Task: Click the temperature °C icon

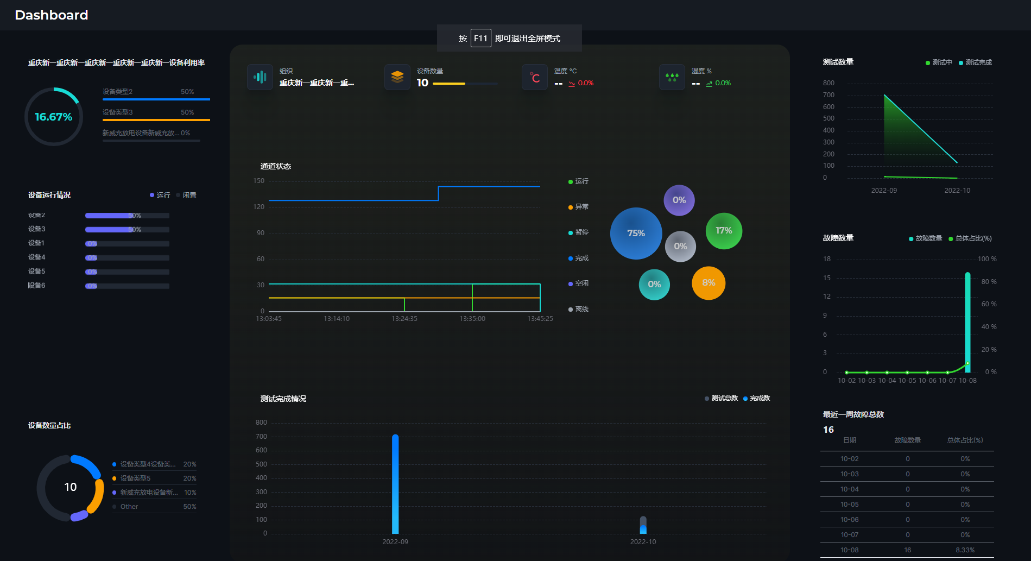Action: [x=535, y=77]
